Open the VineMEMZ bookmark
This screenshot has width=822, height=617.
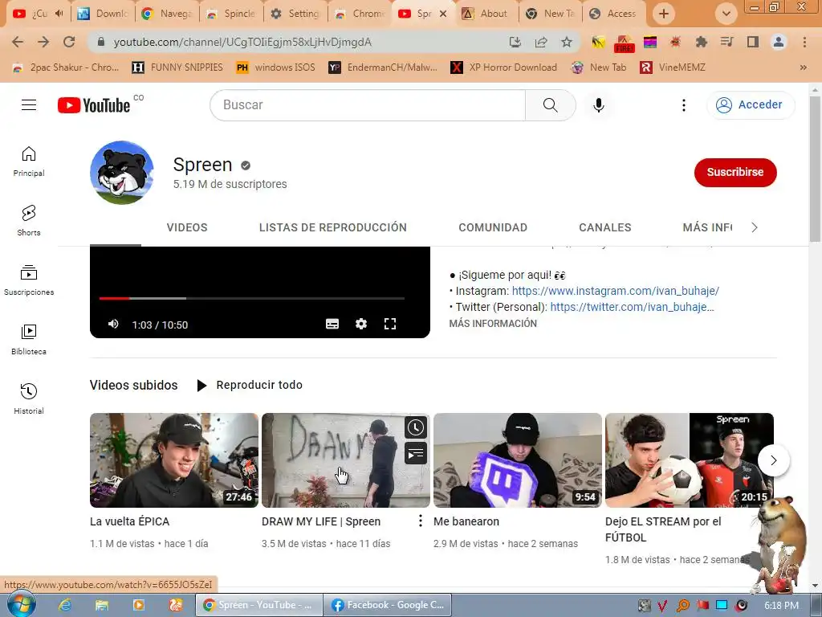673,67
